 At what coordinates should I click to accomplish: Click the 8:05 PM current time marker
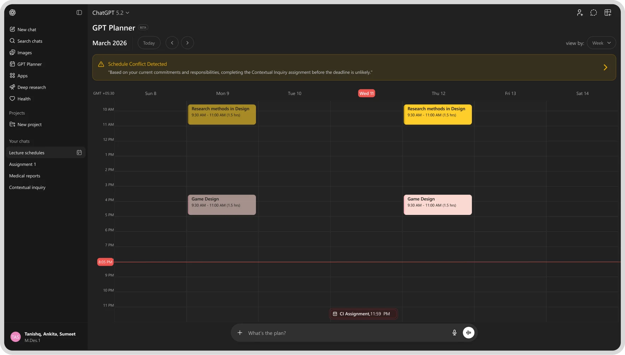pos(105,262)
